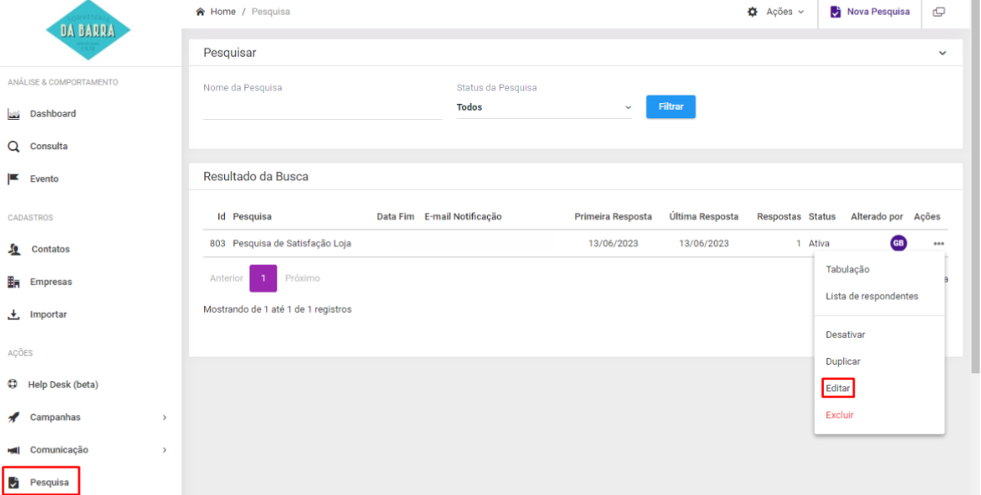Select Editar from the context menu
The width and height of the screenshot is (981, 495).
click(x=838, y=388)
